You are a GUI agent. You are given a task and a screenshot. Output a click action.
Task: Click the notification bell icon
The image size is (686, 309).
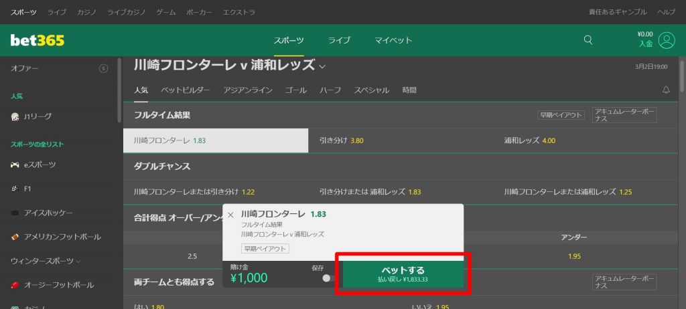tap(667, 90)
